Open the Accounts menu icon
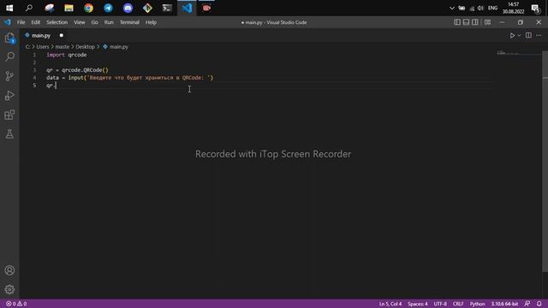This screenshot has height=308, width=548. [x=9, y=270]
